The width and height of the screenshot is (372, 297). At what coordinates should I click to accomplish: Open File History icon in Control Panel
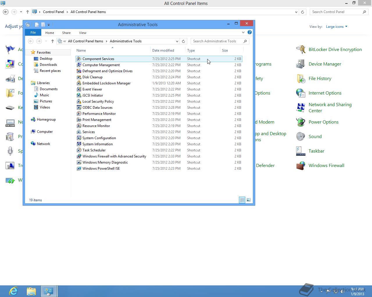(301, 79)
